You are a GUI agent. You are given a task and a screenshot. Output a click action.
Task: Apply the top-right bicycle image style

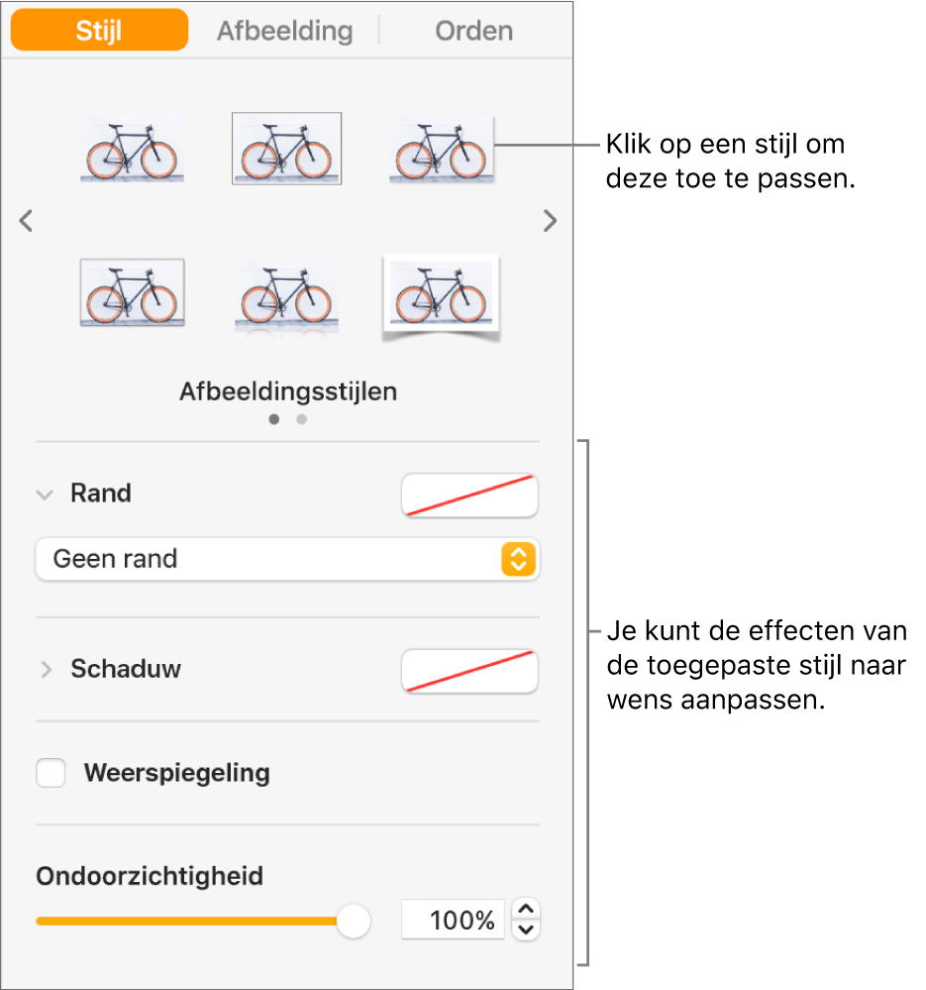point(441,150)
